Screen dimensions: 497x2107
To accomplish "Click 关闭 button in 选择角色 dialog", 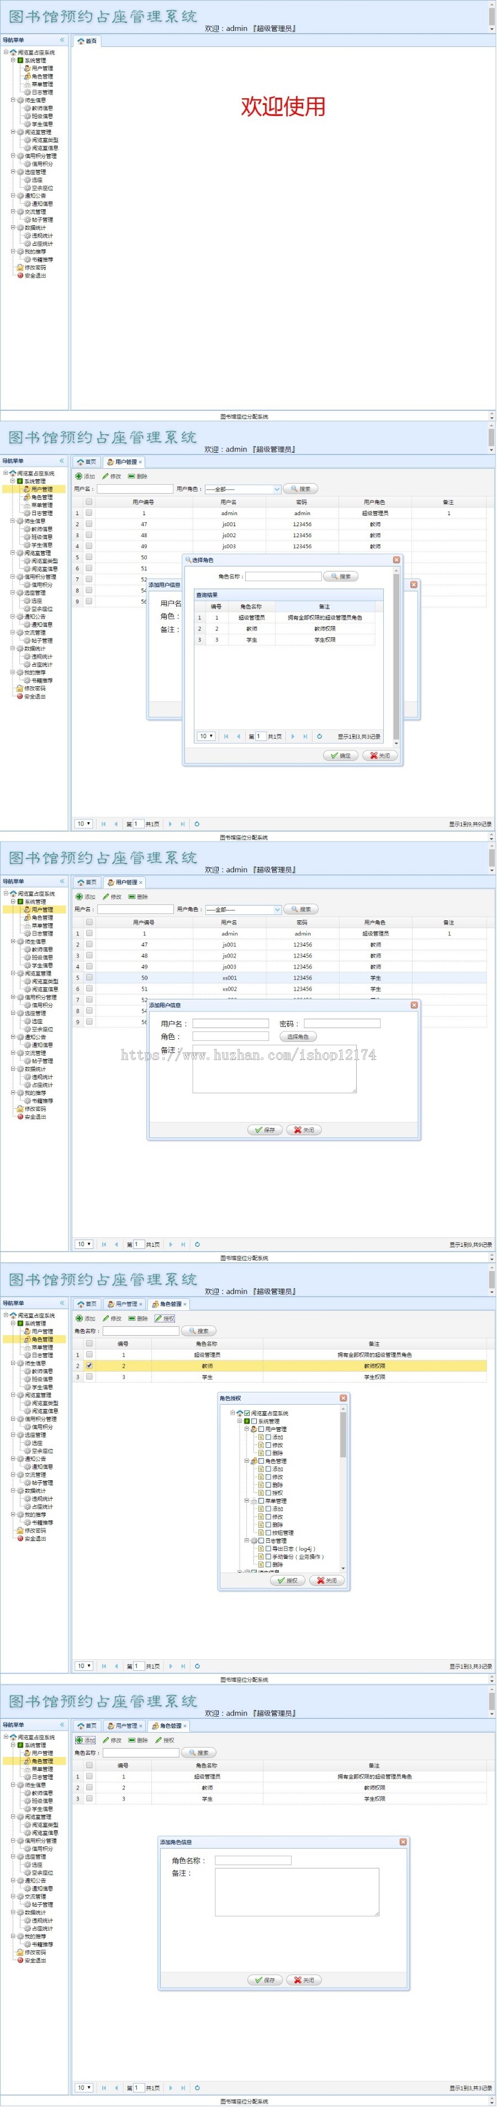I will click(380, 756).
